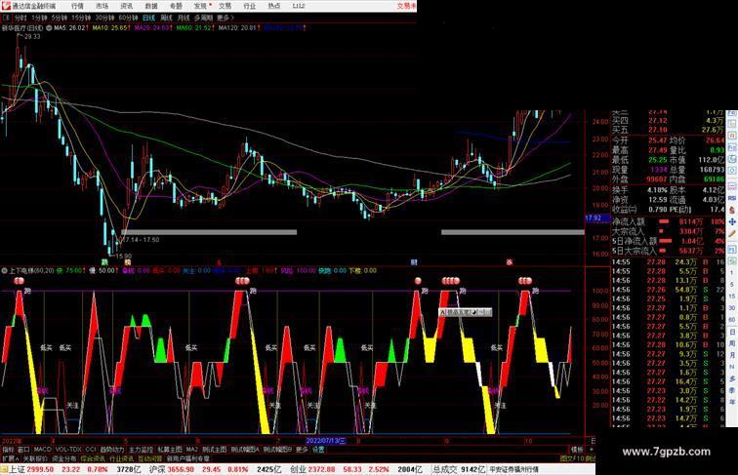Switch chart to 5分钟 period
The image size is (738, 475).
coord(60,18)
